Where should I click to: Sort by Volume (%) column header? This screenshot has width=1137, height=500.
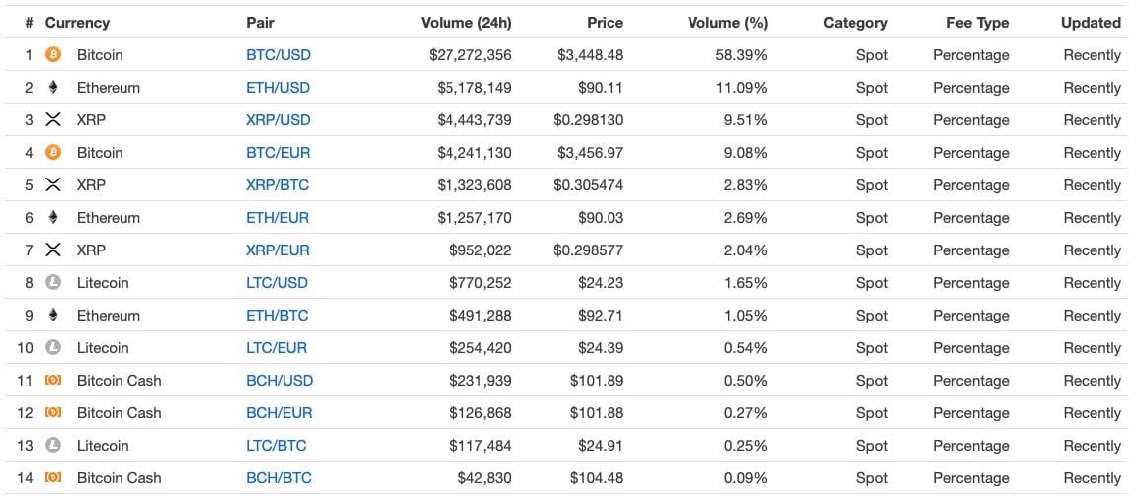pos(727,23)
